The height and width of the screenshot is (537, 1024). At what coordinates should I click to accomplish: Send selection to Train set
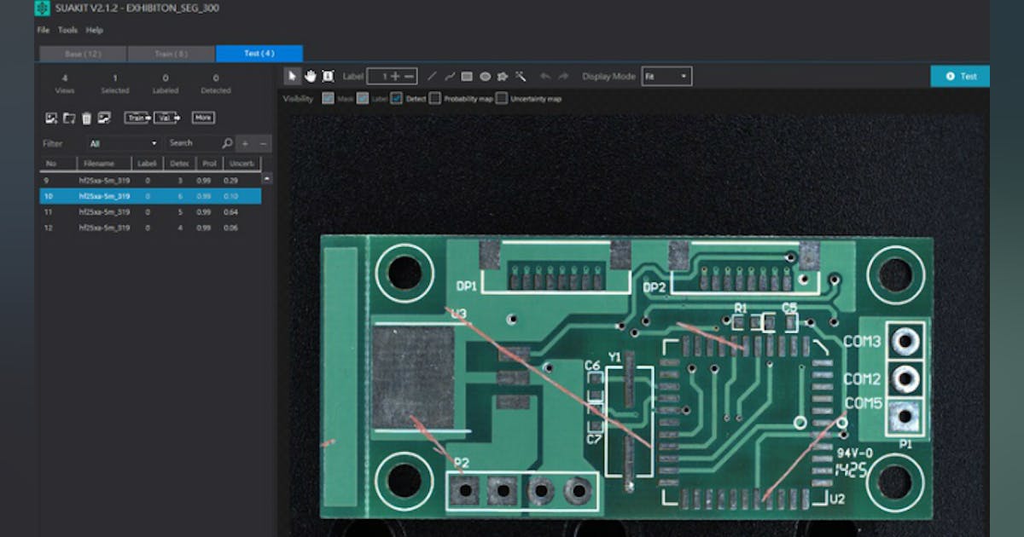click(137, 118)
